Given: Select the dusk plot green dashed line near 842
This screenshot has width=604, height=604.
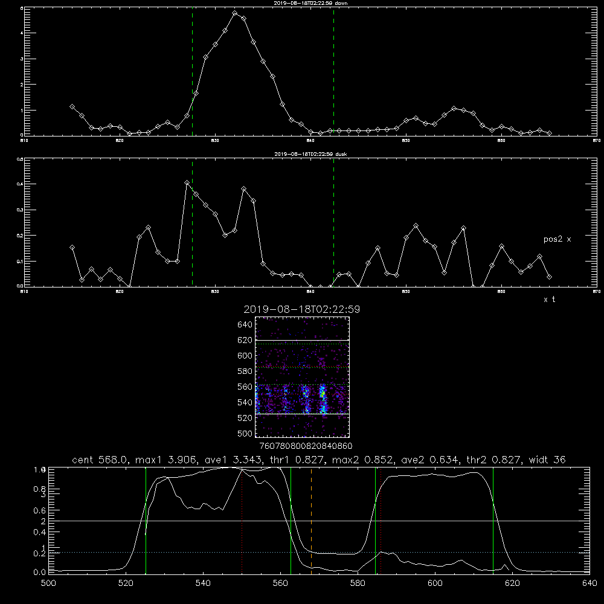Looking at the screenshot, I should point(333,223).
